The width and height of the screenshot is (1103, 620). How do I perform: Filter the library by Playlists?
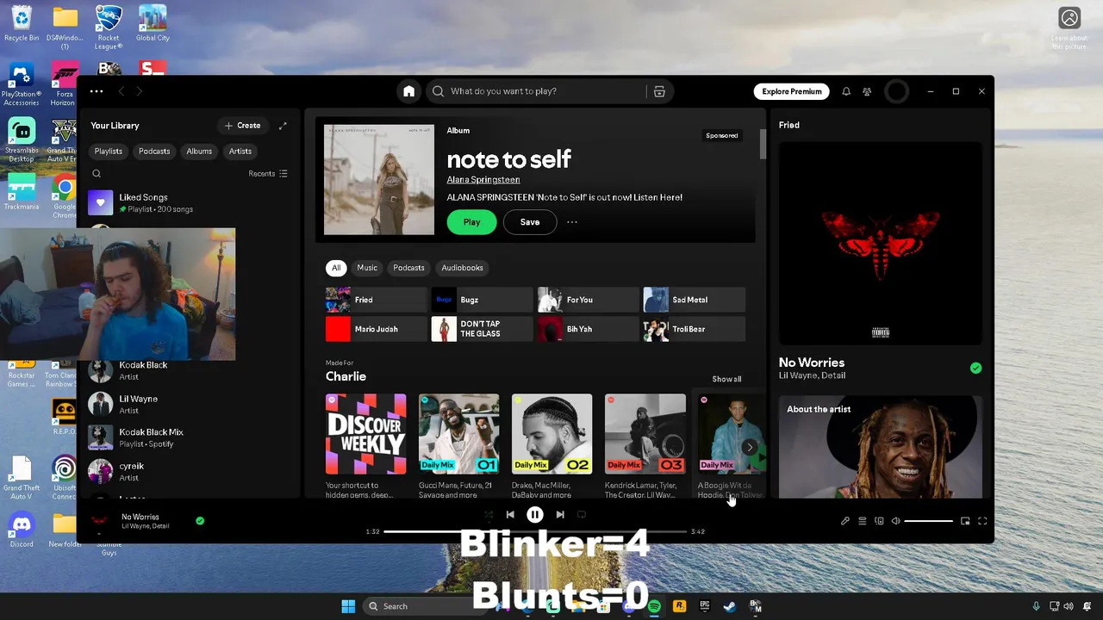pyautogui.click(x=109, y=152)
